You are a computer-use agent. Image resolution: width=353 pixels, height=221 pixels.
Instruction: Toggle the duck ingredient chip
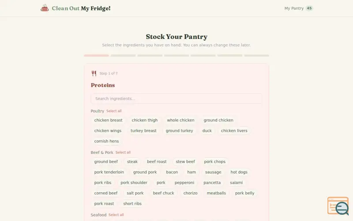207,131
